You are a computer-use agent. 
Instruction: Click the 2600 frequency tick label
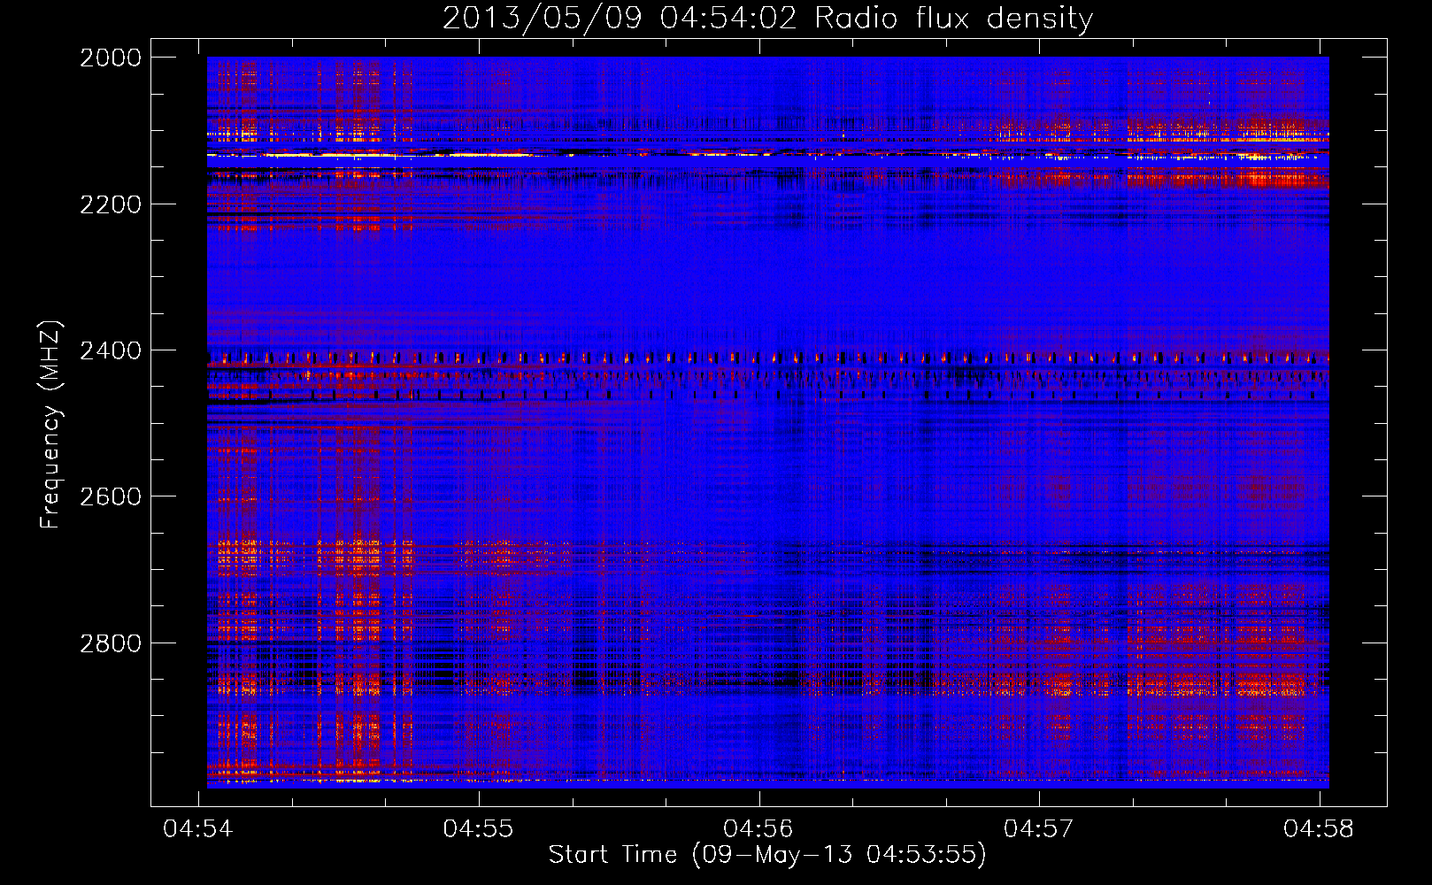click(111, 496)
